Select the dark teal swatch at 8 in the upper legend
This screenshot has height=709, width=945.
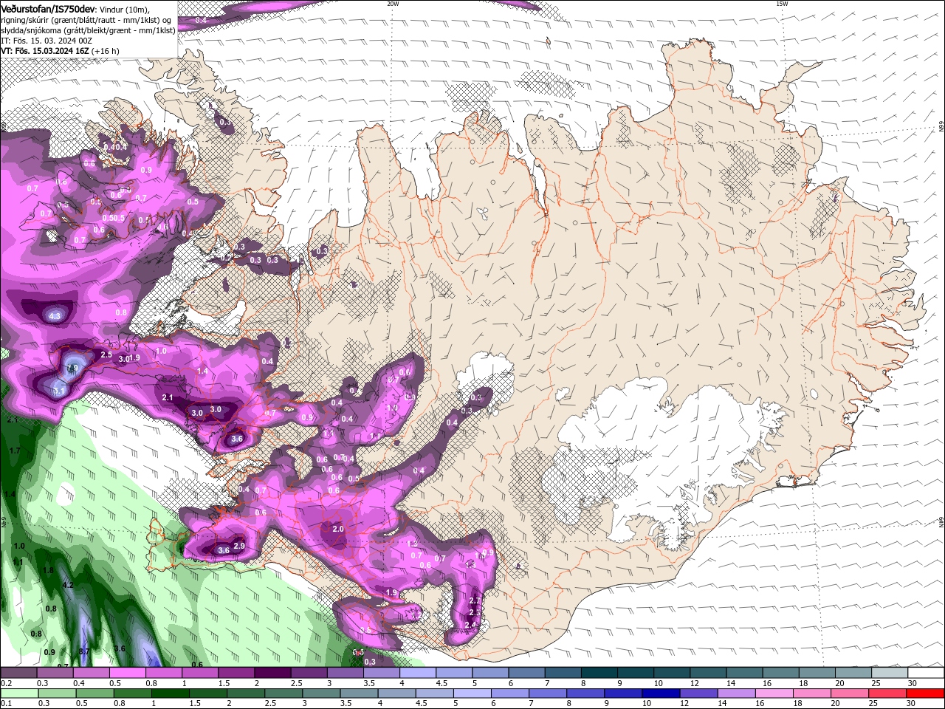pos(599,674)
